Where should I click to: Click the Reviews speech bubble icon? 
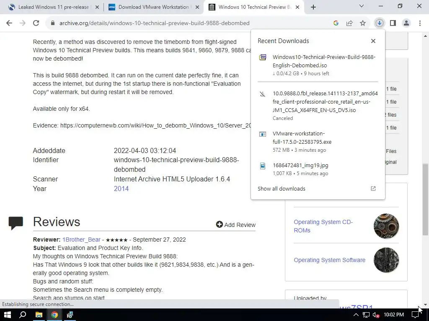click(x=16, y=223)
